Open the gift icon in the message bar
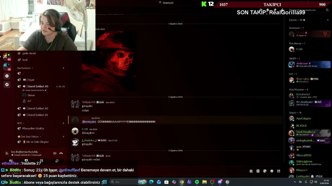 click(251, 171)
